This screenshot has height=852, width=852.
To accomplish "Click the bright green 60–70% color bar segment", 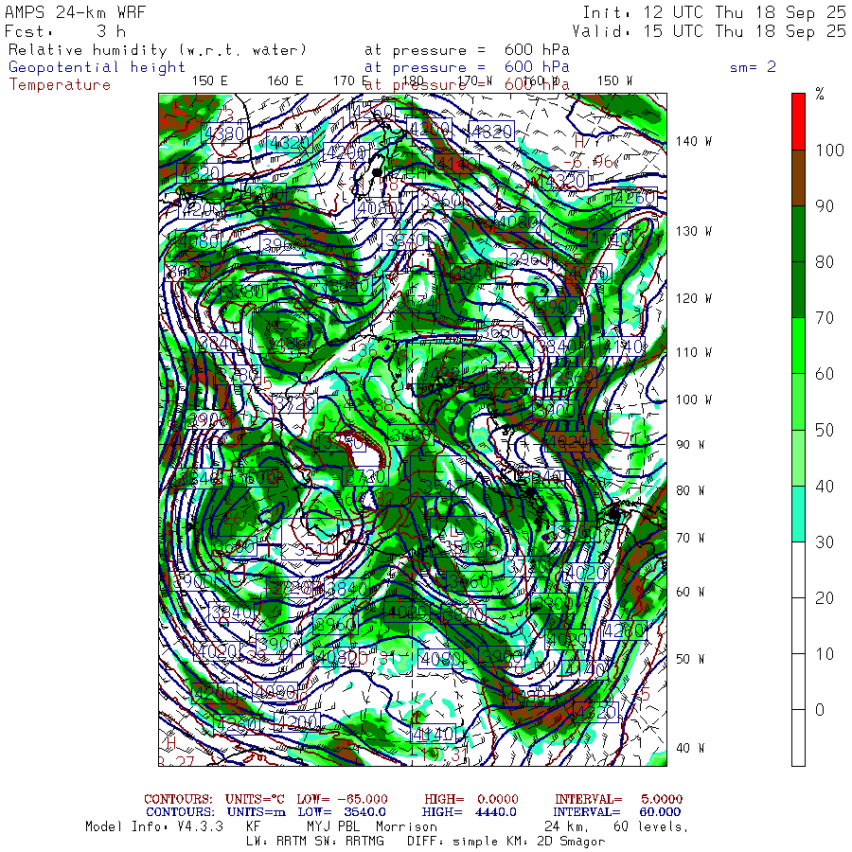I will coord(798,346).
